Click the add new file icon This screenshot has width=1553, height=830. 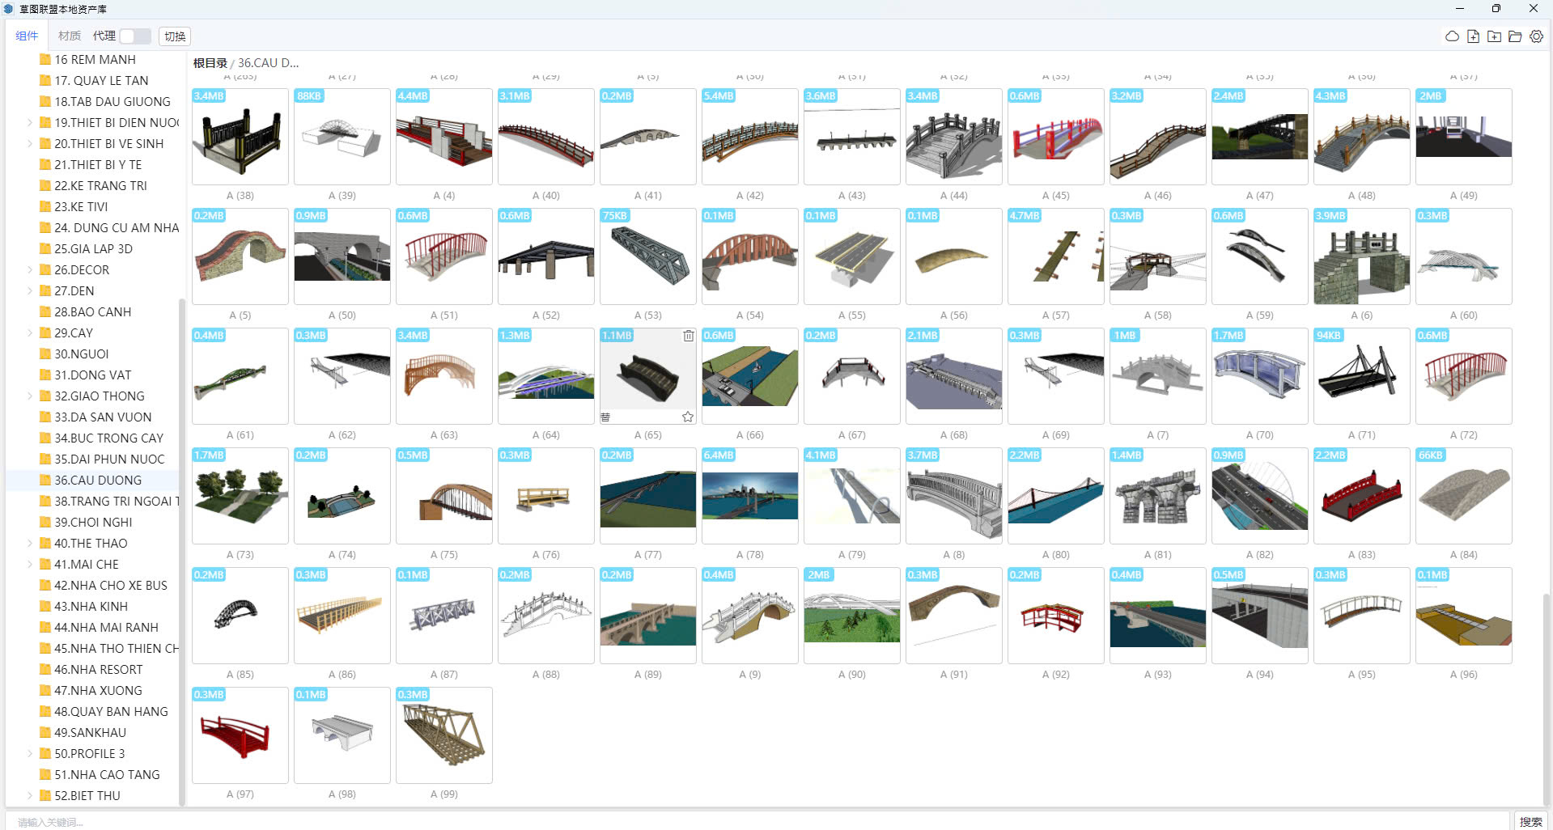point(1473,36)
